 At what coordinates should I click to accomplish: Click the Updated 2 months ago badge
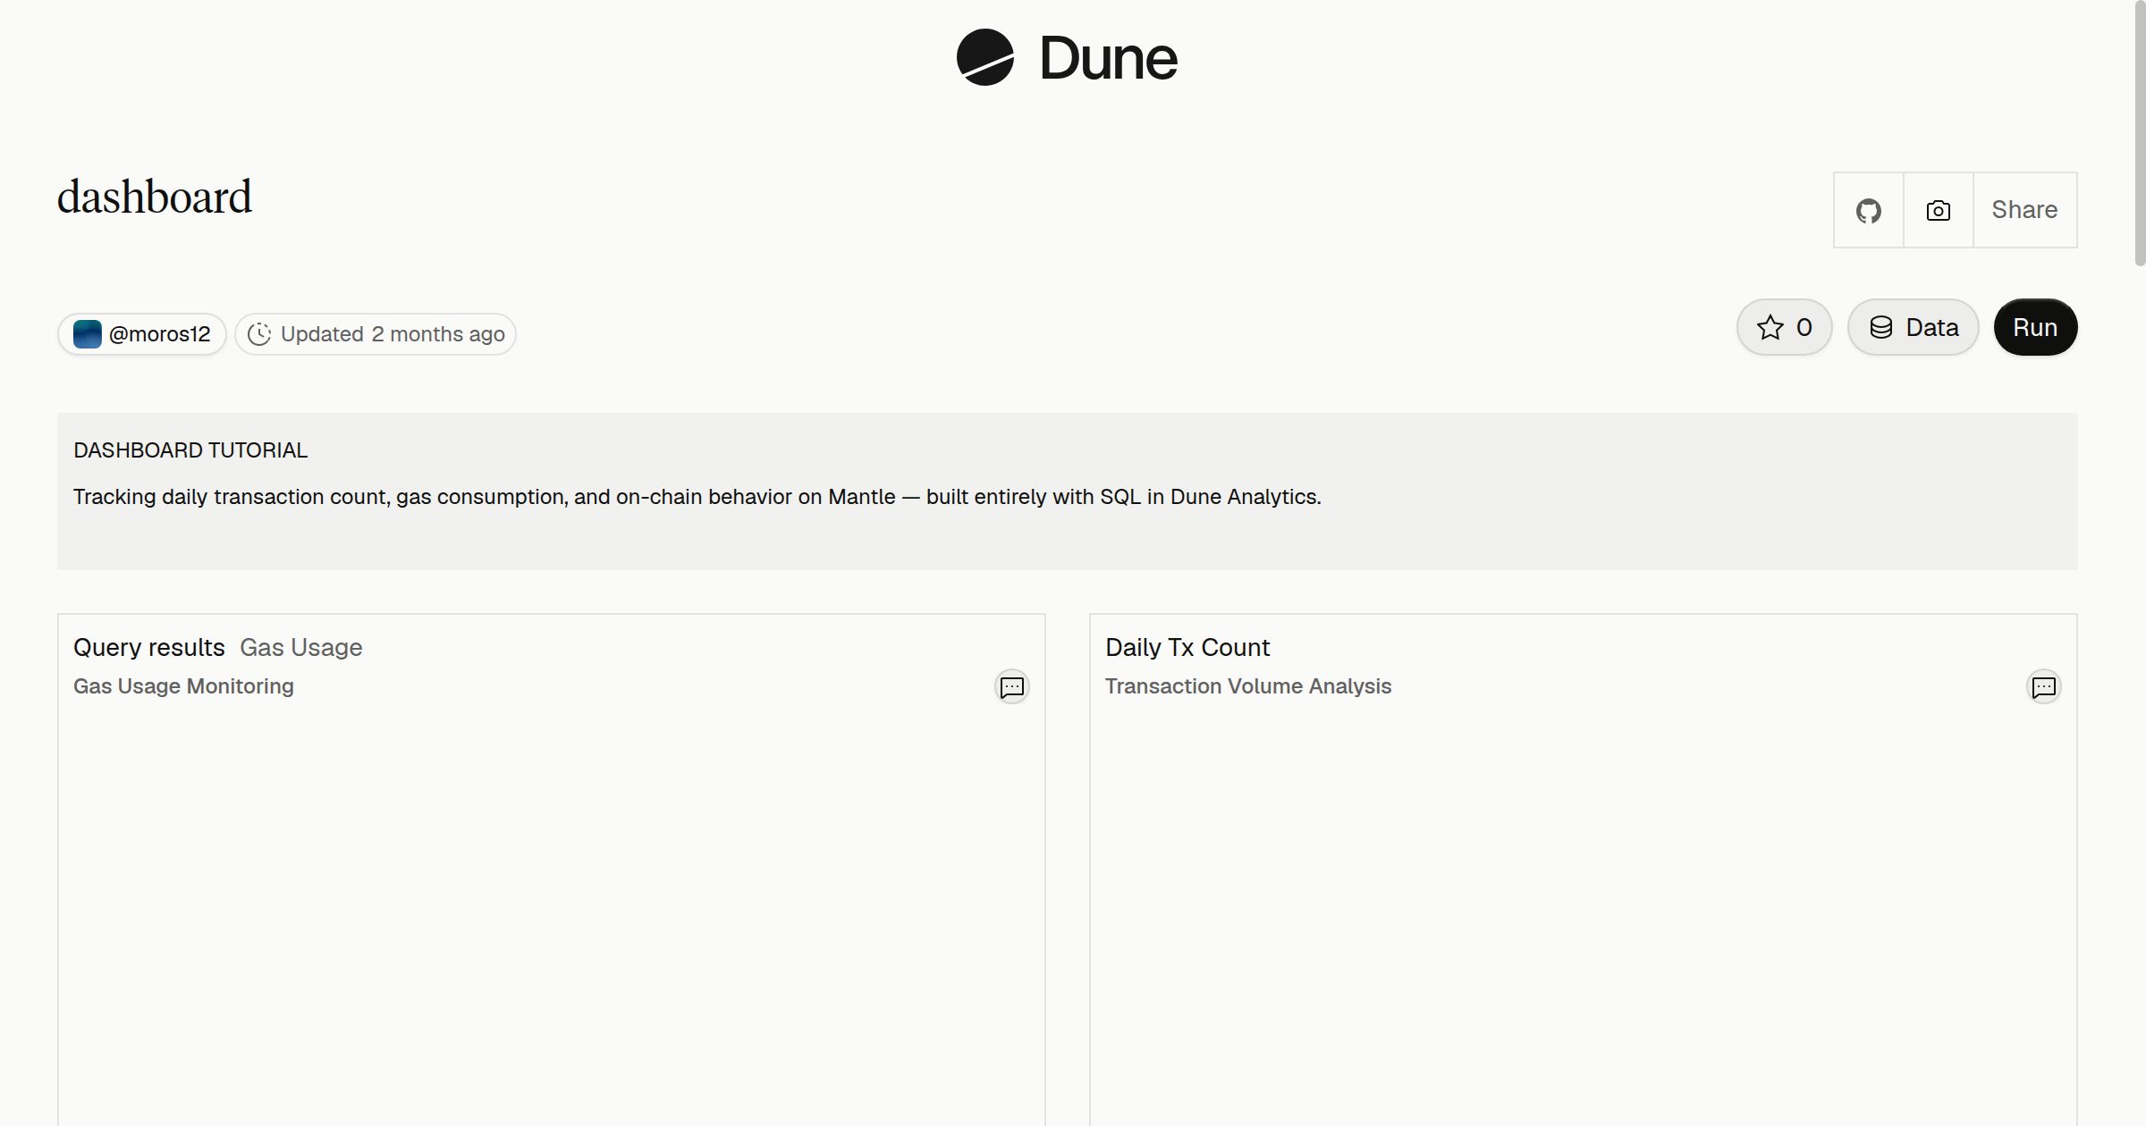point(376,334)
